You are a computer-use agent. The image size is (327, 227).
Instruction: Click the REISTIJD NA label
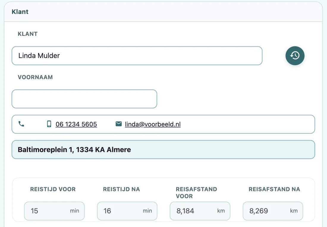(121, 189)
